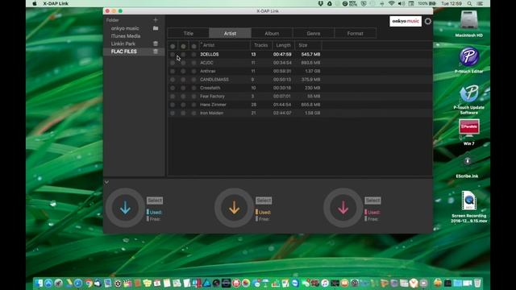Toggle the middle select-all circle in the header
The width and height of the screenshot is (516, 290).
pyautogui.click(x=183, y=46)
